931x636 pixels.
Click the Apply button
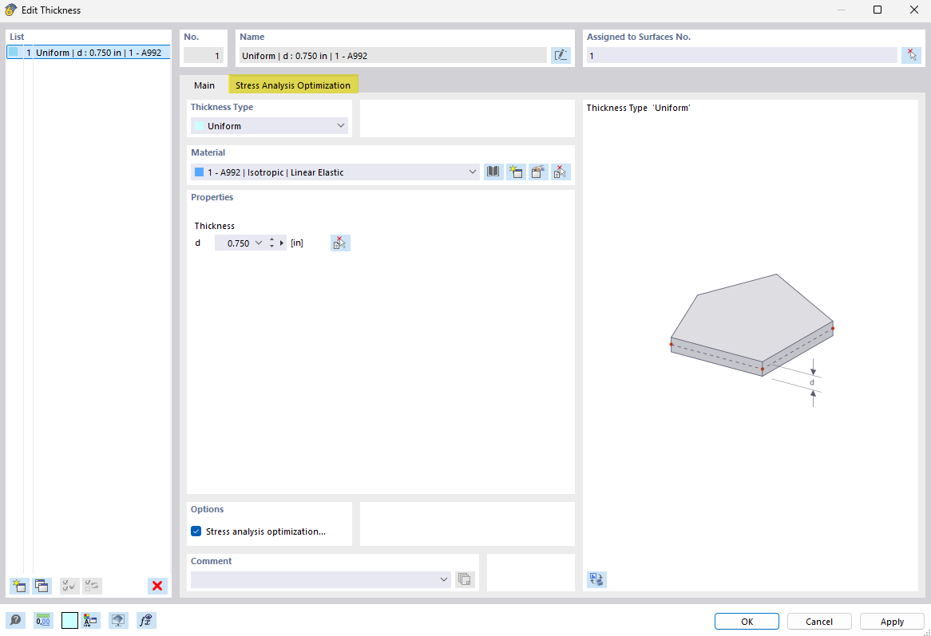click(x=892, y=621)
